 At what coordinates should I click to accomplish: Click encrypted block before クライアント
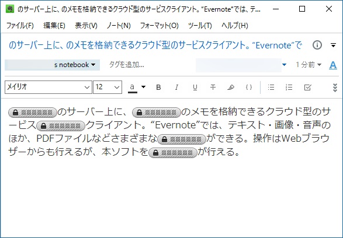(x=61, y=126)
